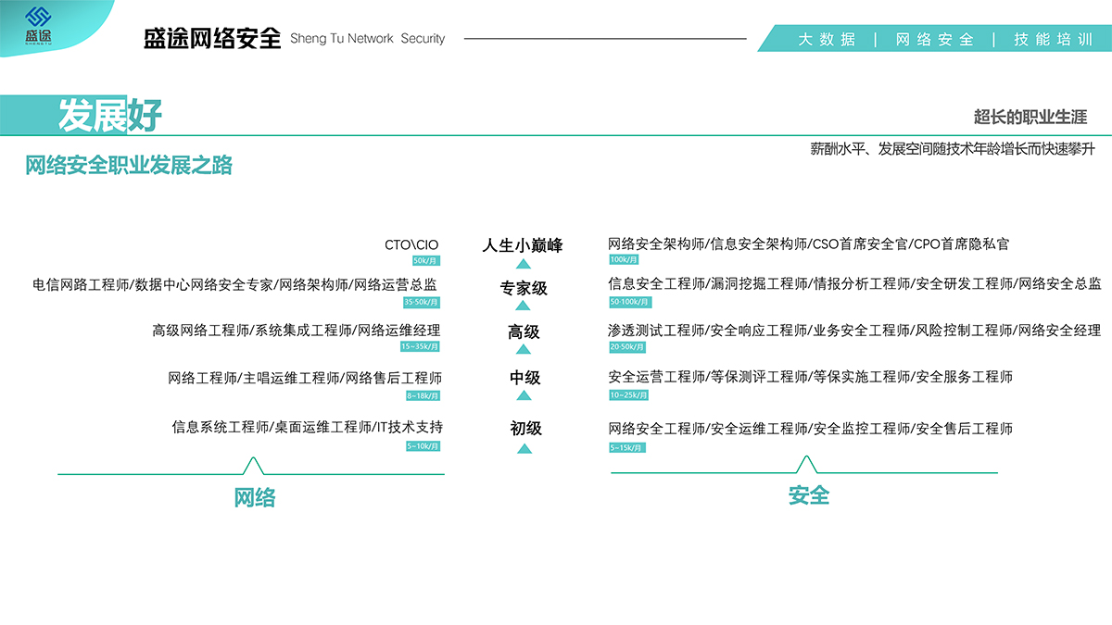
Task: Select the 大数据 header tab
Action: point(828,39)
